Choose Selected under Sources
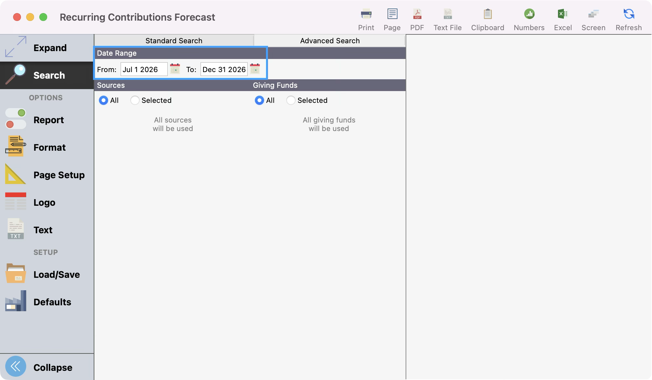 135,100
